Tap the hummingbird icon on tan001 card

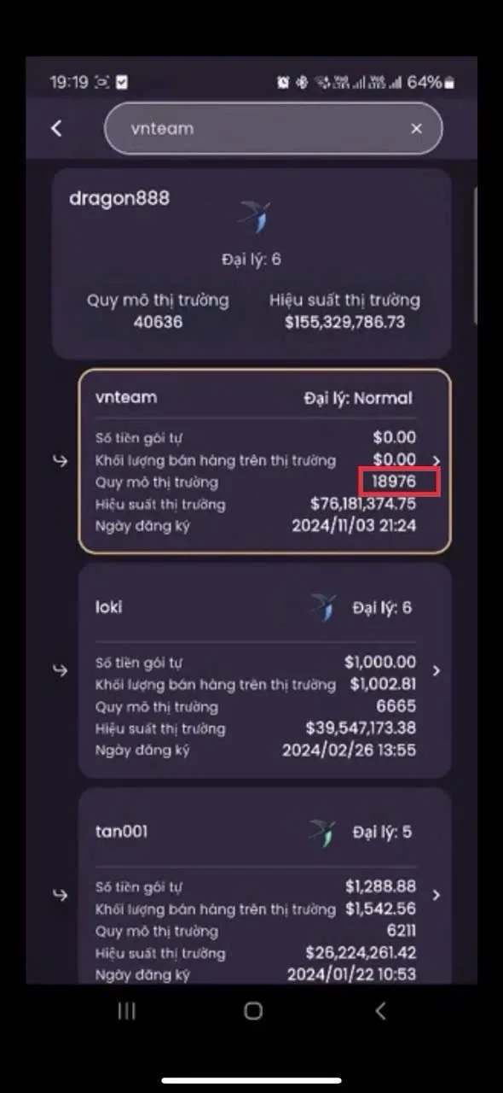pyautogui.click(x=322, y=832)
